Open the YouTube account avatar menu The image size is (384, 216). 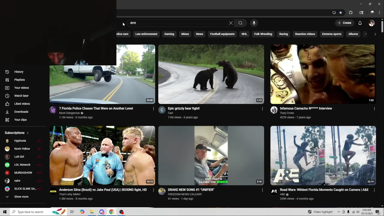372,23
